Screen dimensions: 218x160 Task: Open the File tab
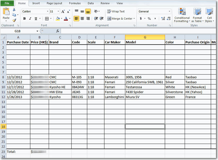click(7, 3)
